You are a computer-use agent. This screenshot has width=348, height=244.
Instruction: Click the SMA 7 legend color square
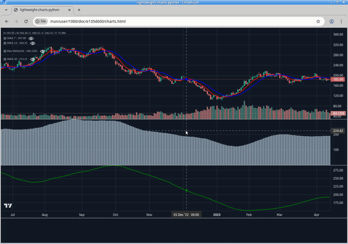point(5,38)
